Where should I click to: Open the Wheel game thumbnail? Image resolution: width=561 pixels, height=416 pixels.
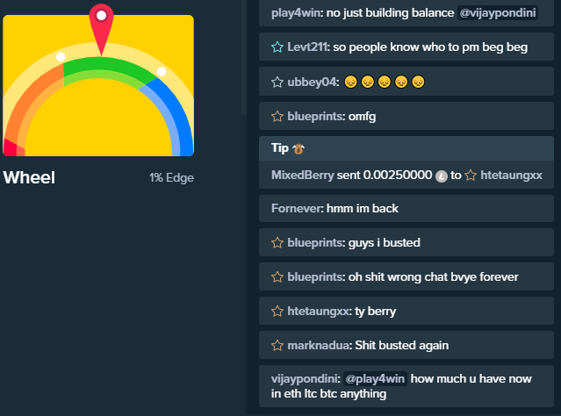point(98,85)
